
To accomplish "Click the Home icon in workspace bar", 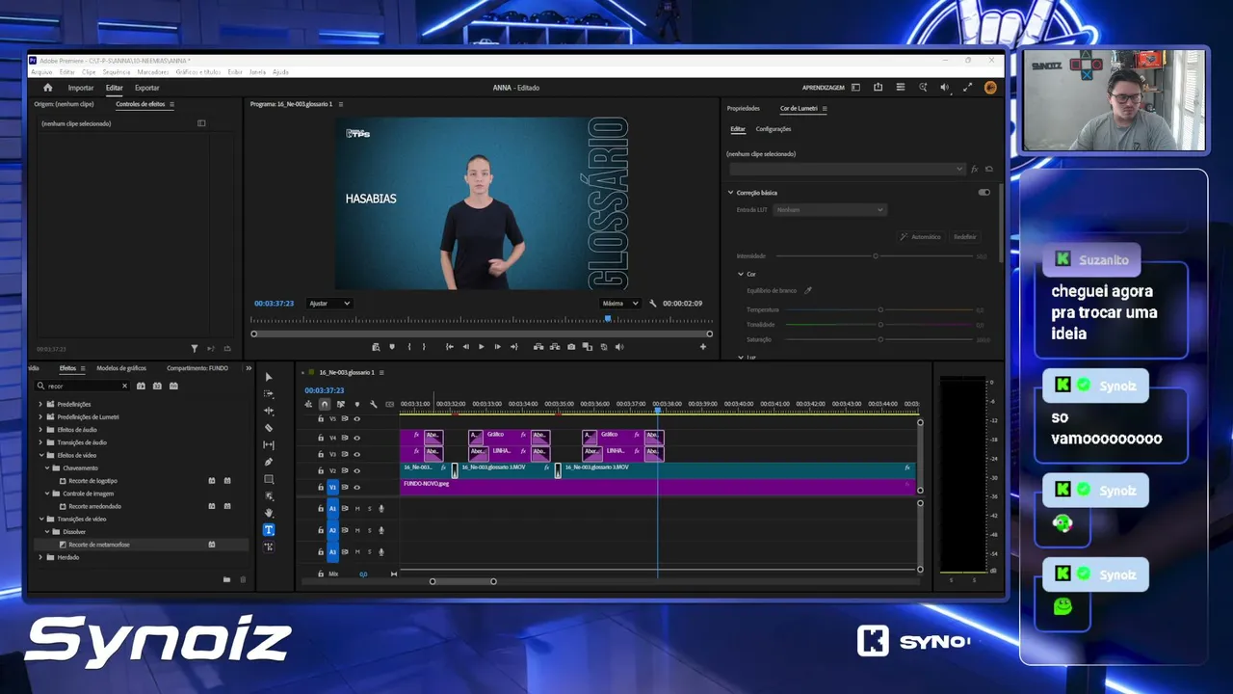I will (x=48, y=88).
